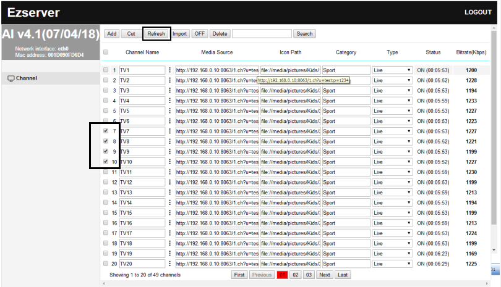Image resolution: width=501 pixels, height=287 pixels.
Task: Click the kebab menu beside TV10
Action: 170,162
